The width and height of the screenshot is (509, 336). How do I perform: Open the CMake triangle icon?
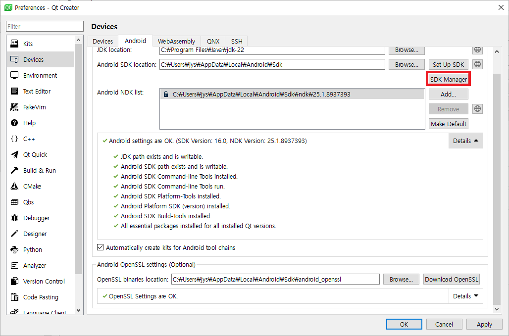pos(14,186)
